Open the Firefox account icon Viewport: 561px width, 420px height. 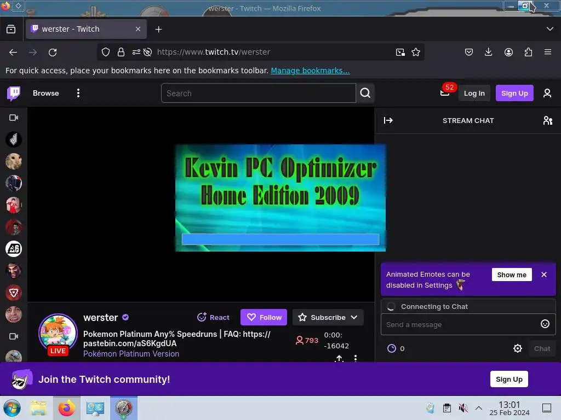point(508,52)
